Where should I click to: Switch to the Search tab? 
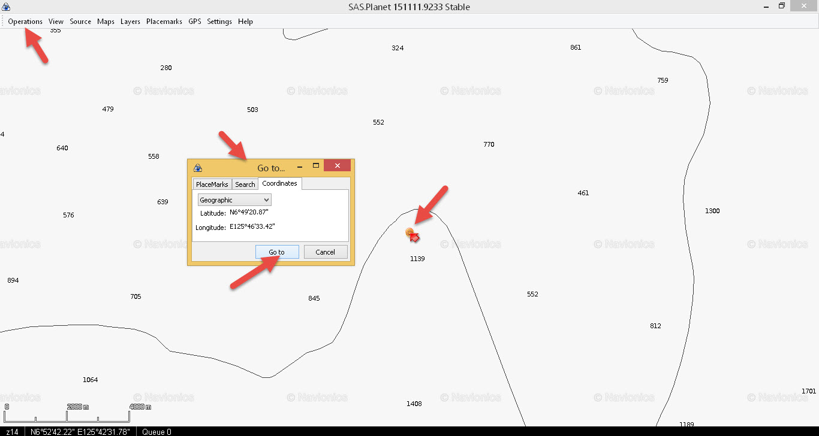coord(245,184)
